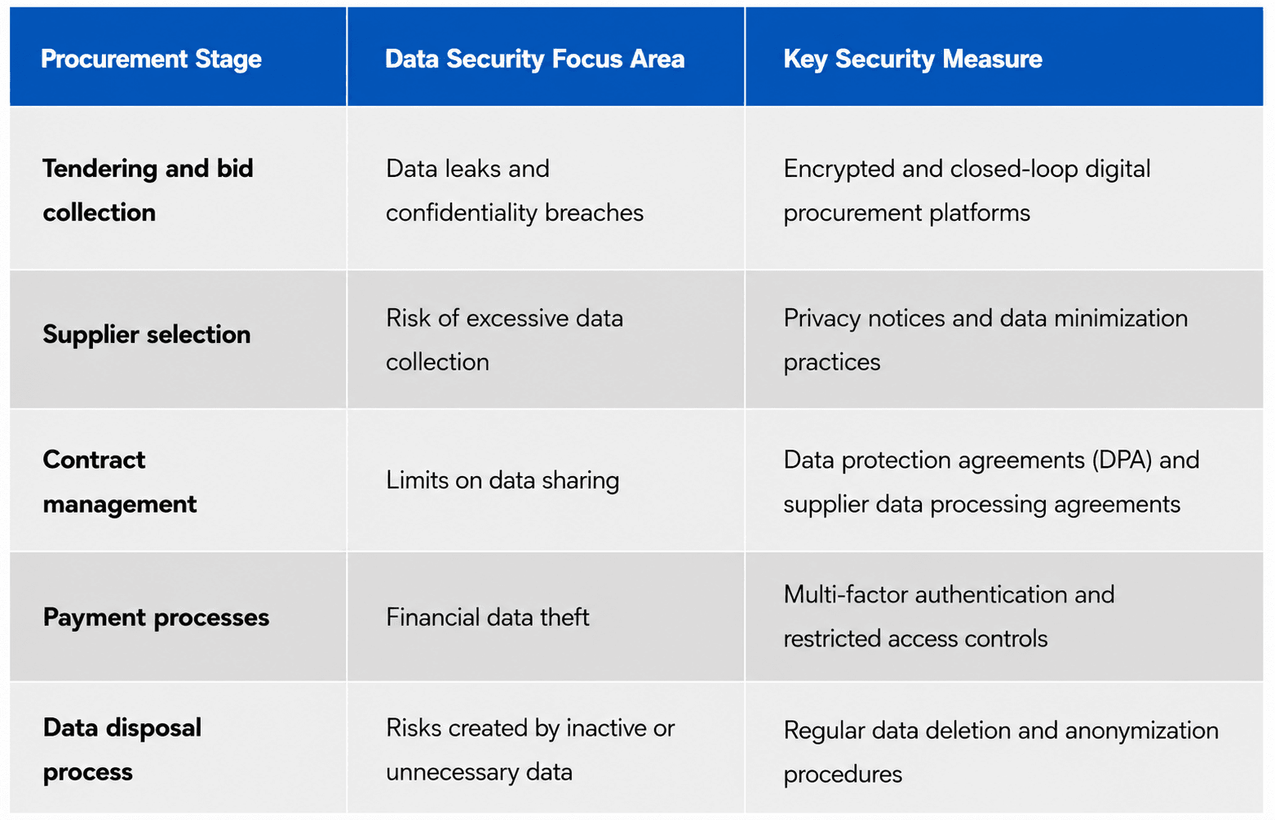Click the word management under Contract
Image resolution: width=1275 pixels, height=820 pixels.
[120, 505]
